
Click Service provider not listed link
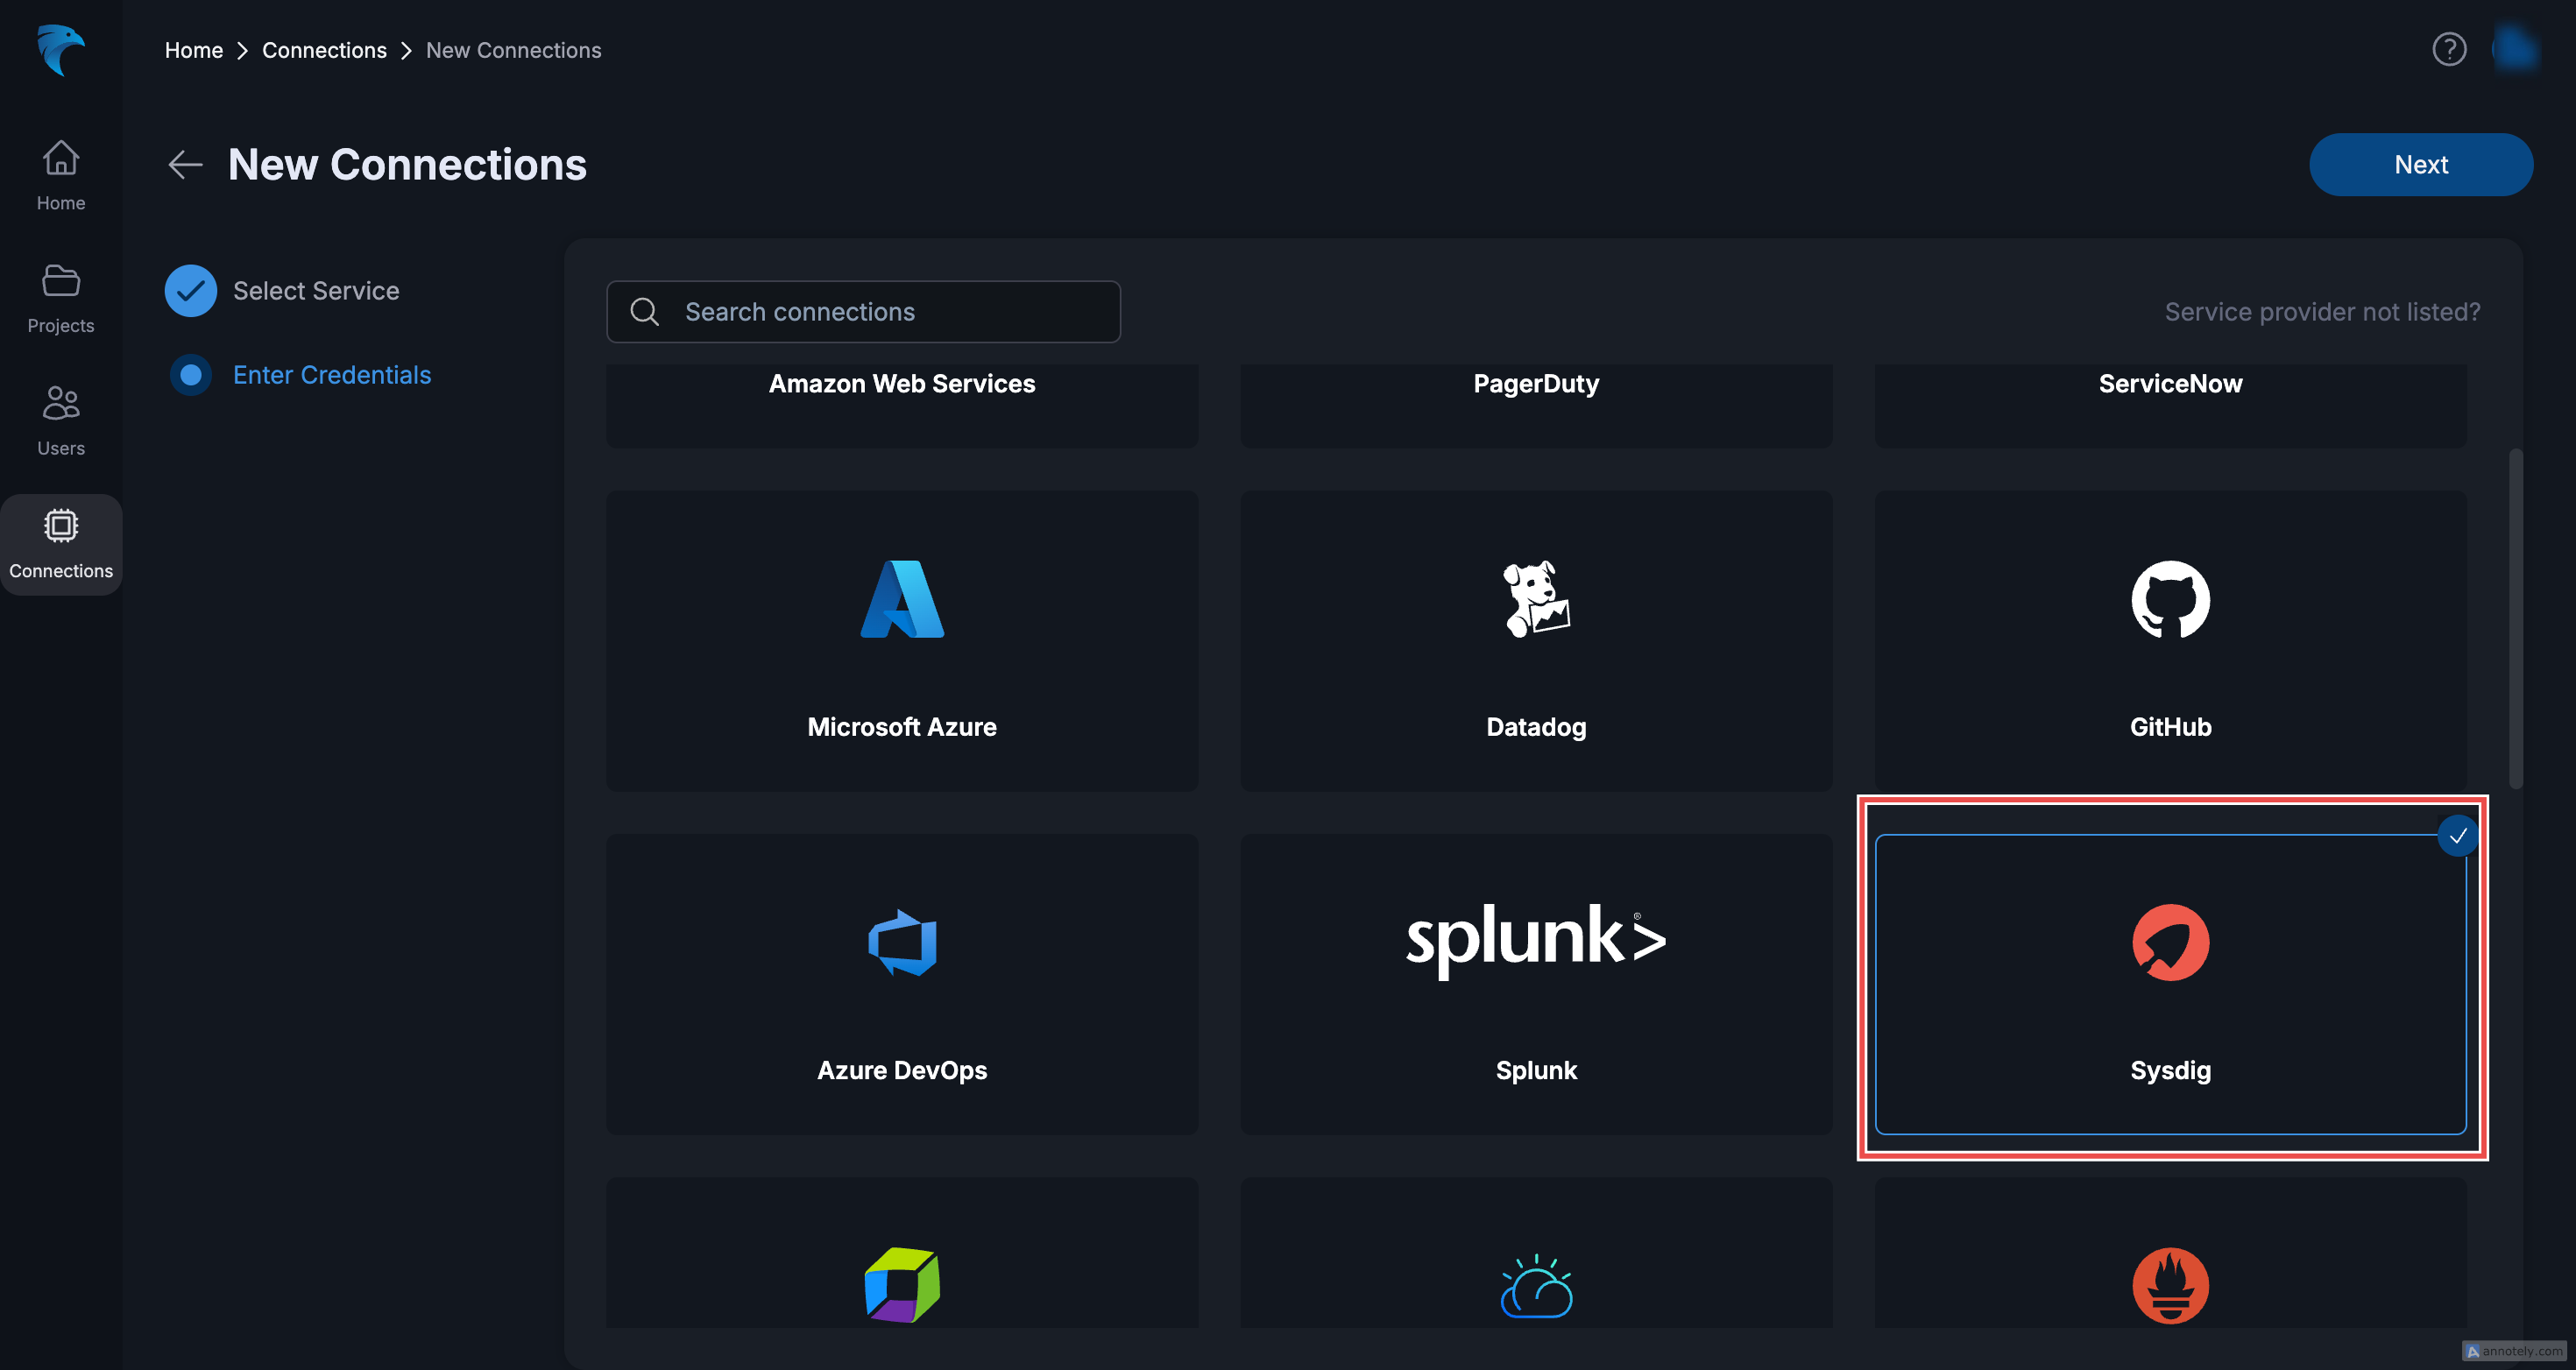[2321, 312]
